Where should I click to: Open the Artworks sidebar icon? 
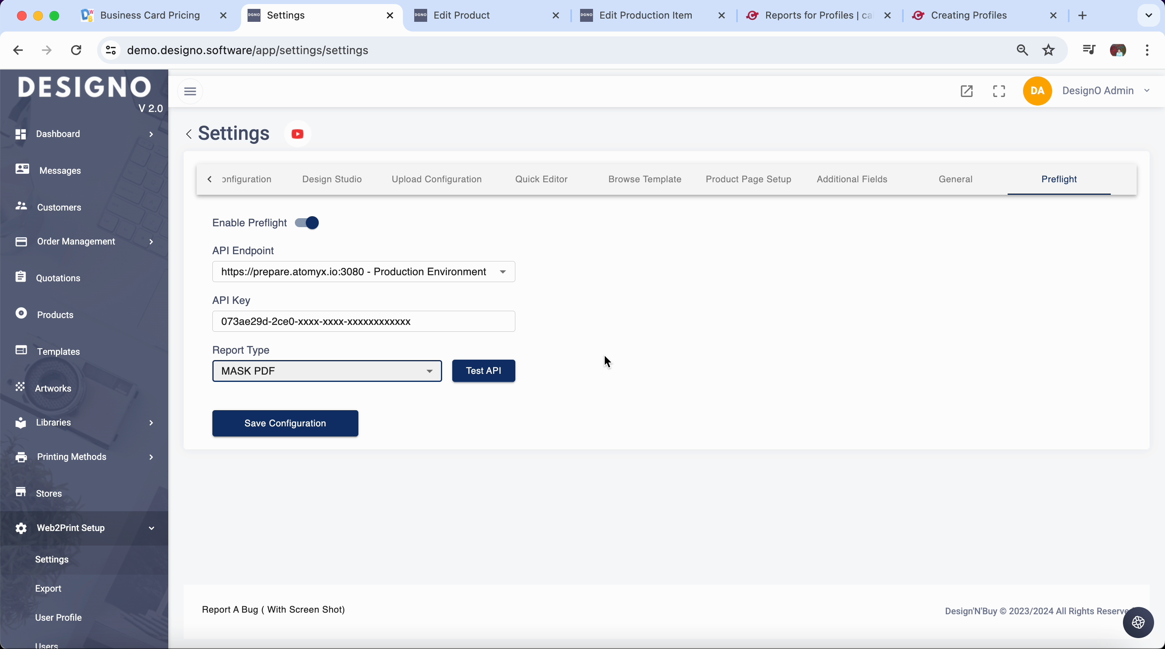click(x=20, y=387)
